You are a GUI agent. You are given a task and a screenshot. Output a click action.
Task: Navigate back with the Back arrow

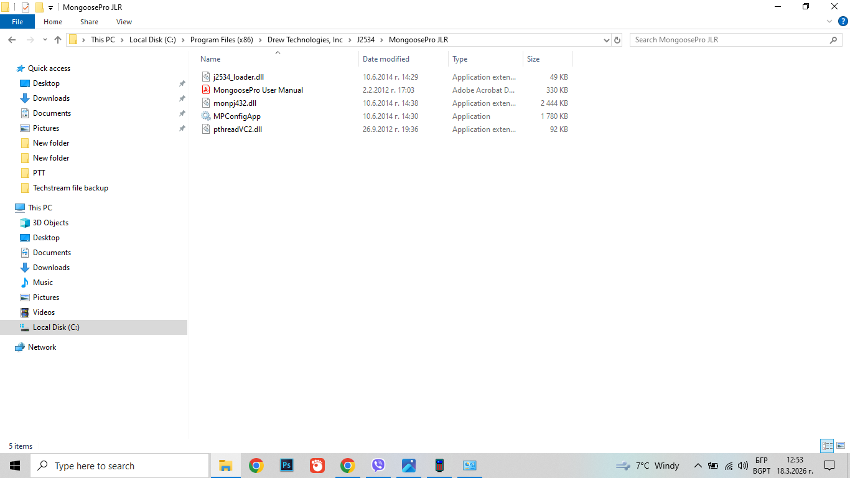(12, 40)
